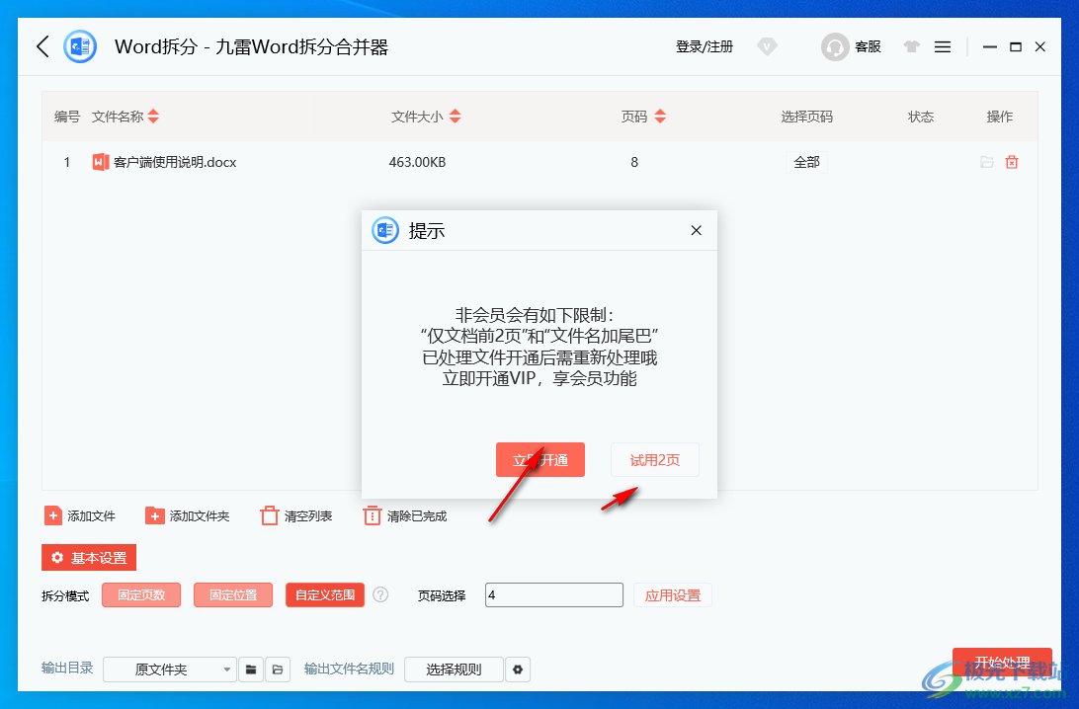The image size is (1079, 709).
Task: Click the help question mark beside 自定义范围
Action: tap(380, 594)
